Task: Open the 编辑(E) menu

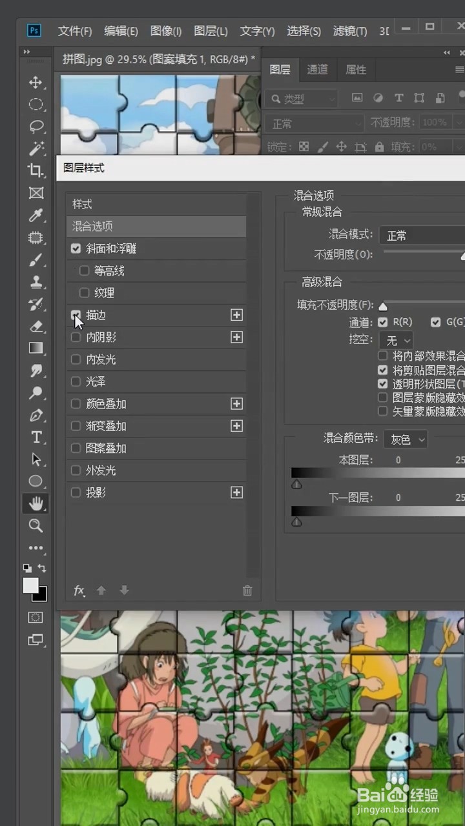Action: (x=121, y=31)
